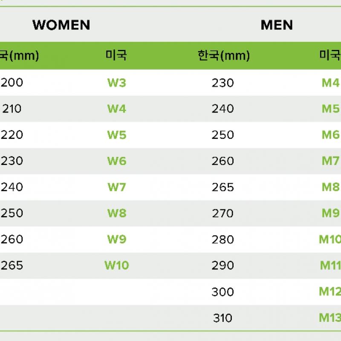Click the men's 한국(mm) header
The image size is (341, 341).
tap(223, 55)
